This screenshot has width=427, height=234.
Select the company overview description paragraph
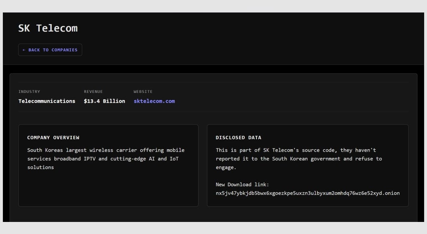coord(106,159)
